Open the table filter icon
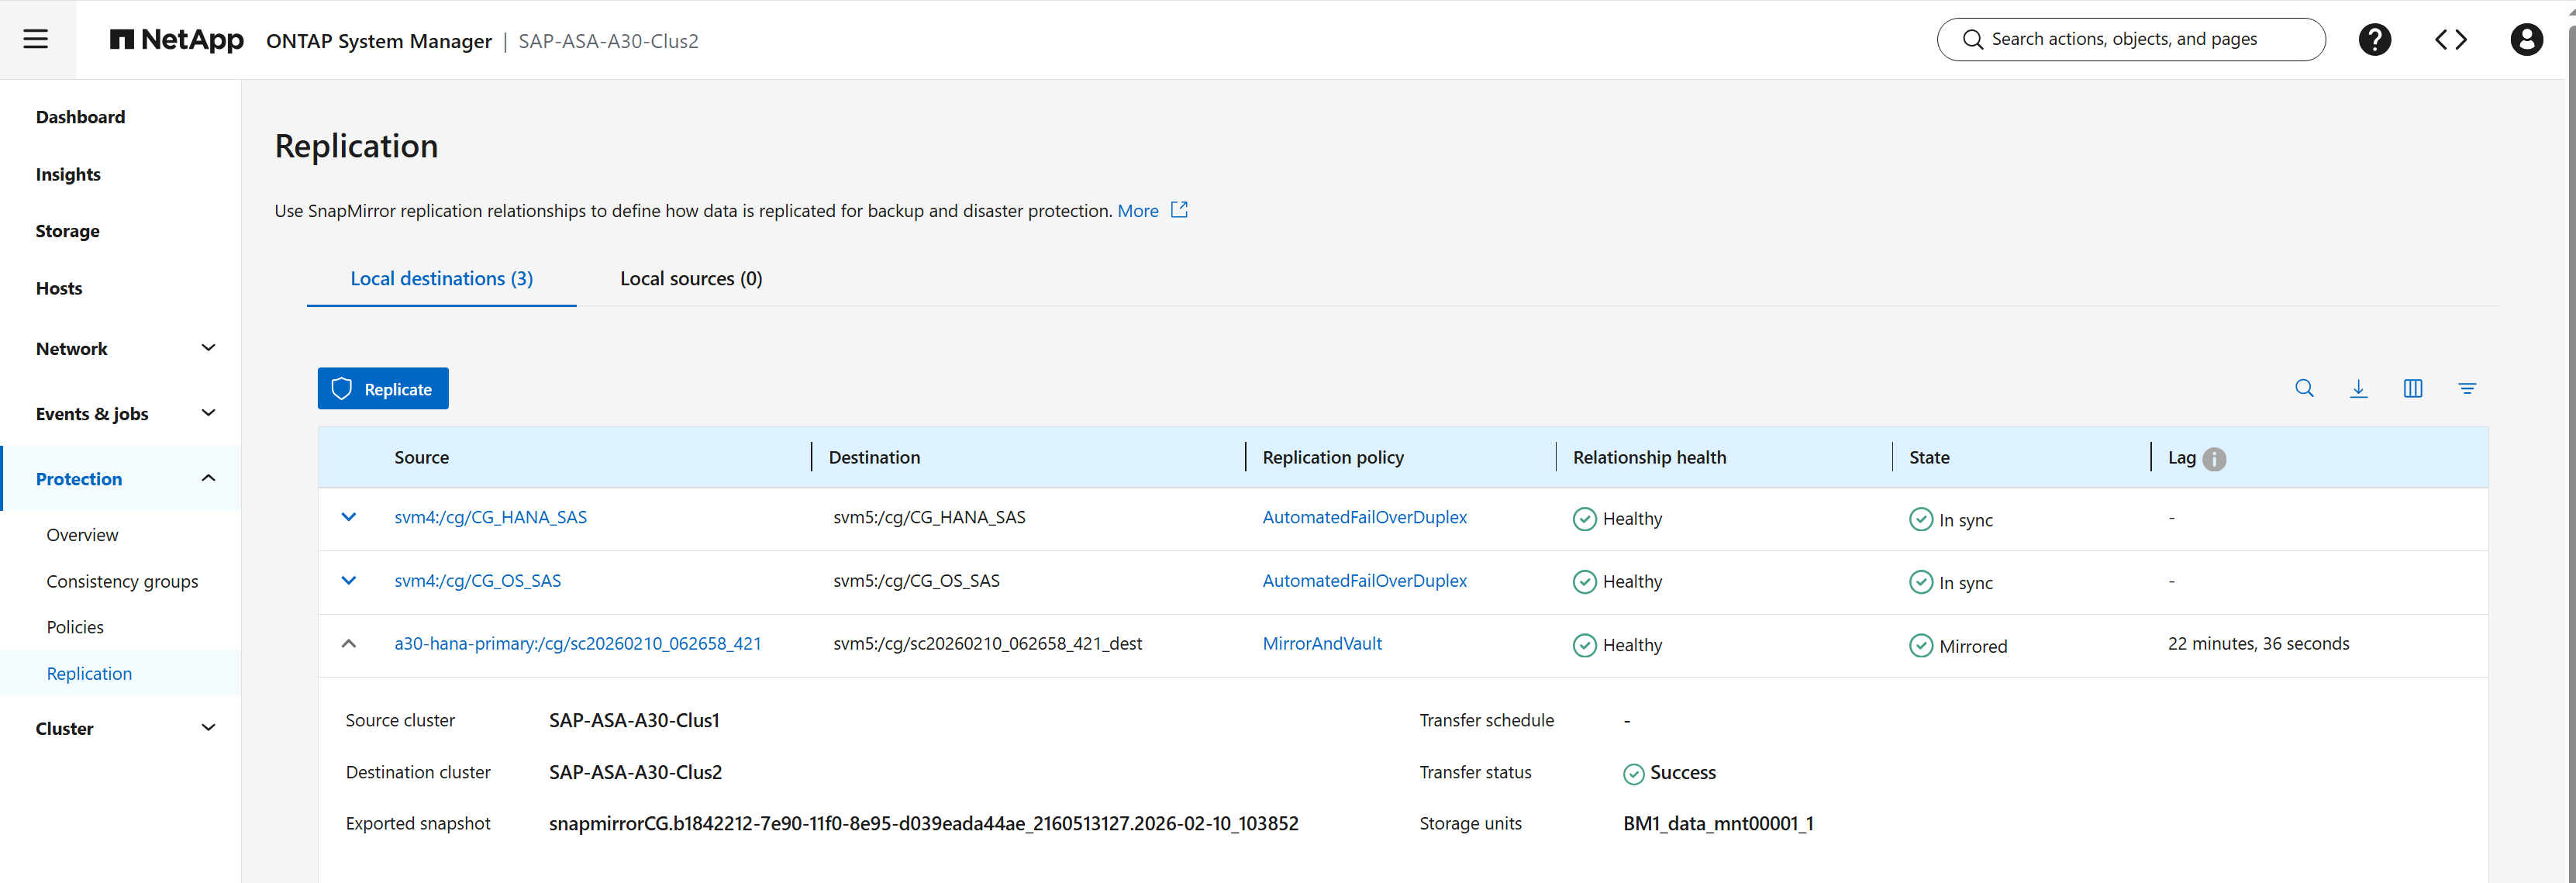This screenshot has height=883, width=2576. point(2467,388)
